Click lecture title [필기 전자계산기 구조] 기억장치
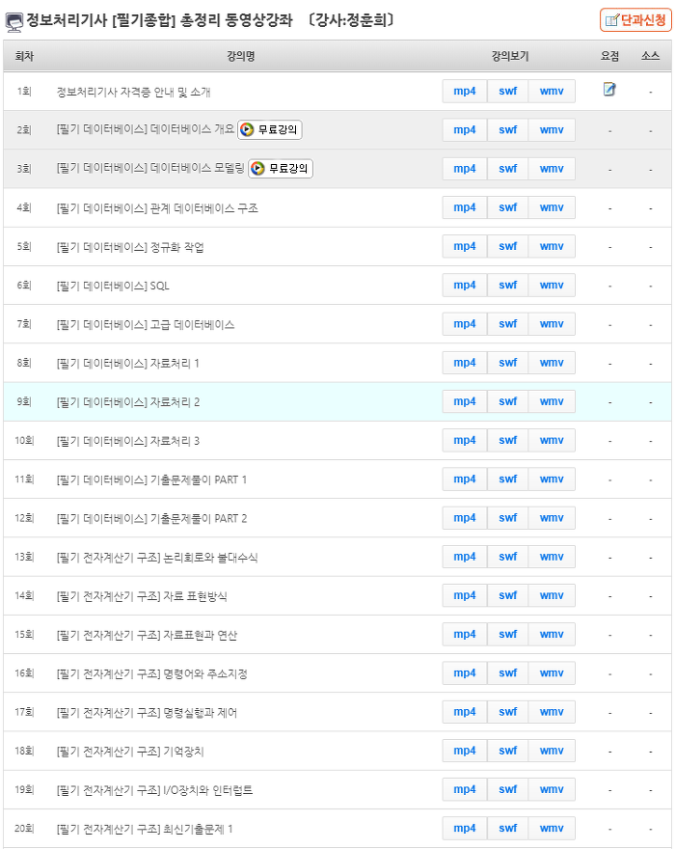This screenshot has height=849, width=675. tap(130, 752)
